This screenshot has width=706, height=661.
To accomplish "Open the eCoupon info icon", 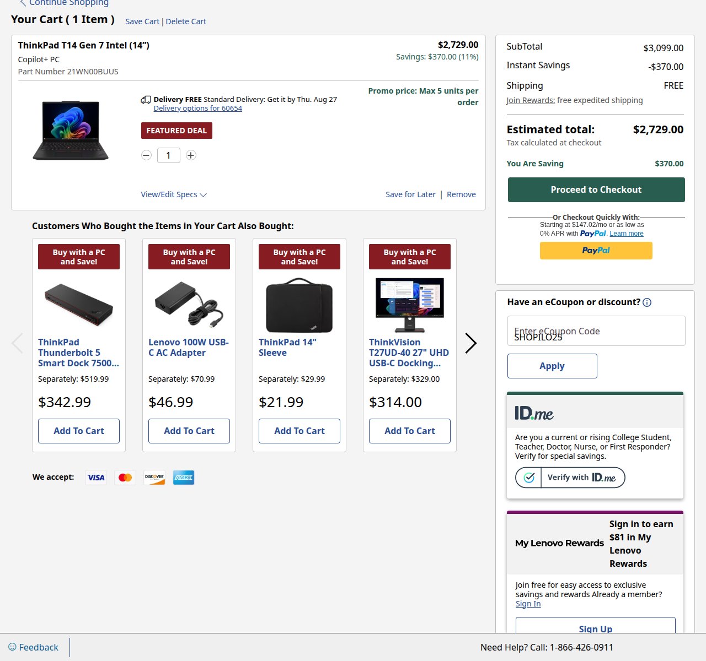I will 648,302.
